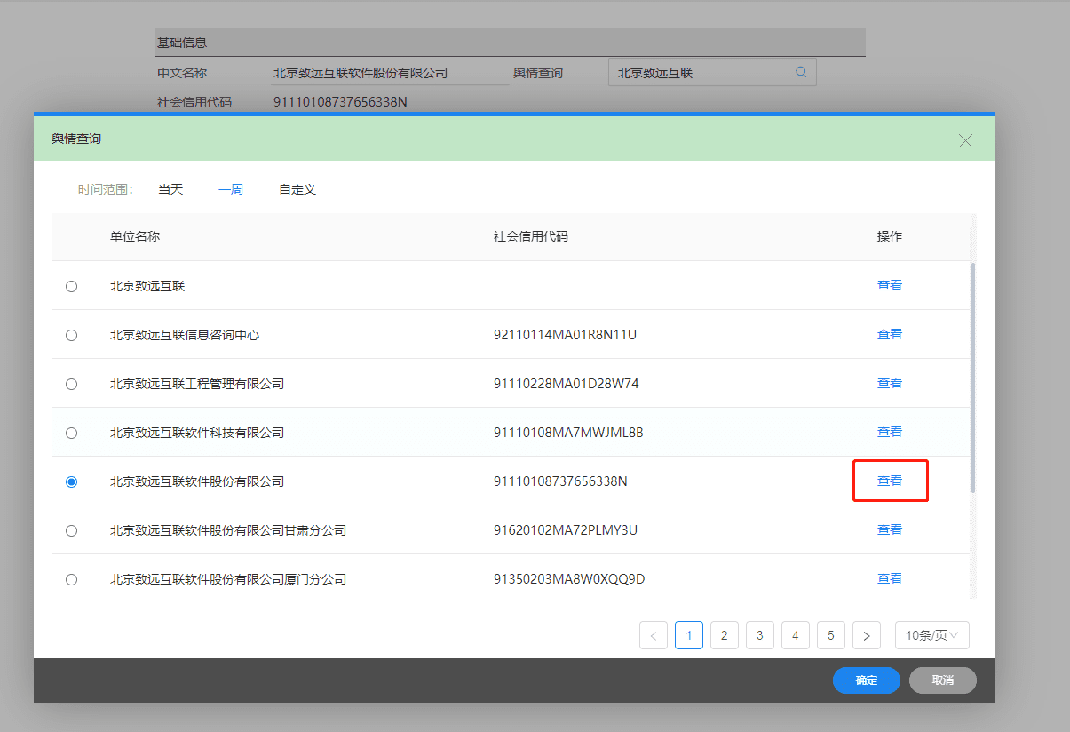
Task: Click 查看 for 软件科技有限公司 row
Action: 890,432
